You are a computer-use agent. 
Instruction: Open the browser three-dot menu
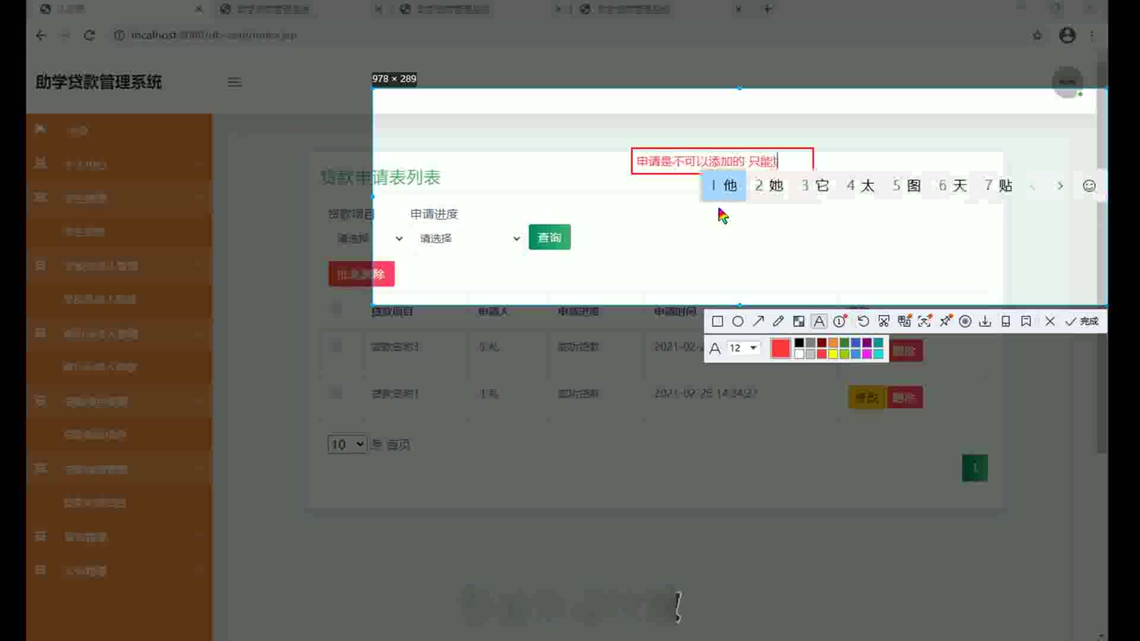click(x=1092, y=35)
